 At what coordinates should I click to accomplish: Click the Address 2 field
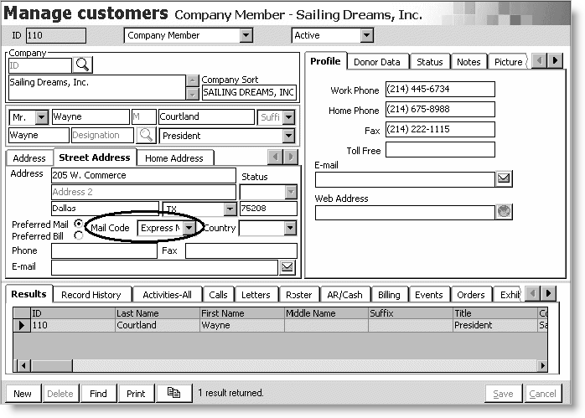(x=143, y=192)
